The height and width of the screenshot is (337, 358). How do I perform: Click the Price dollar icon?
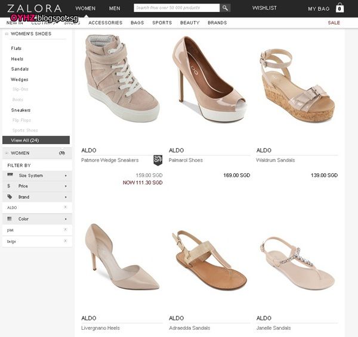point(9,186)
